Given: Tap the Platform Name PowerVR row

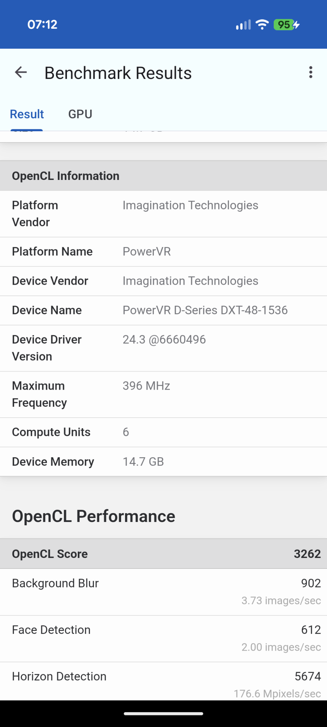Looking at the screenshot, I should pos(163,252).
